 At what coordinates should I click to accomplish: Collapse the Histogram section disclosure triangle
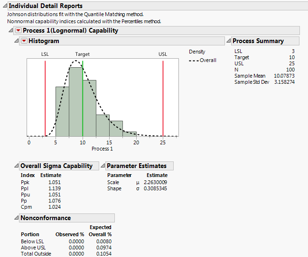click(17, 41)
